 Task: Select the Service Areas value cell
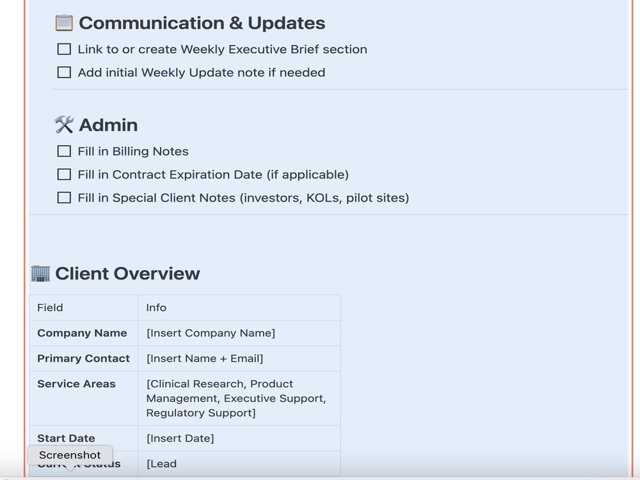click(239, 398)
